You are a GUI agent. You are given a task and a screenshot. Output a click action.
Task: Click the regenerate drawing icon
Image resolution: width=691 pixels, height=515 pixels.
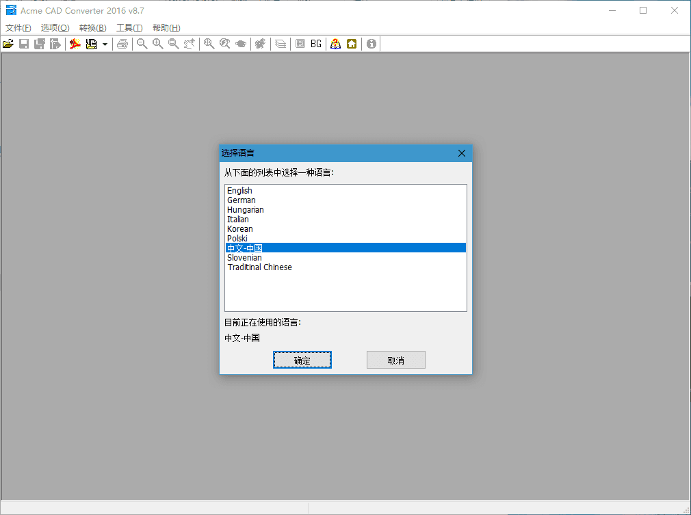point(261,44)
